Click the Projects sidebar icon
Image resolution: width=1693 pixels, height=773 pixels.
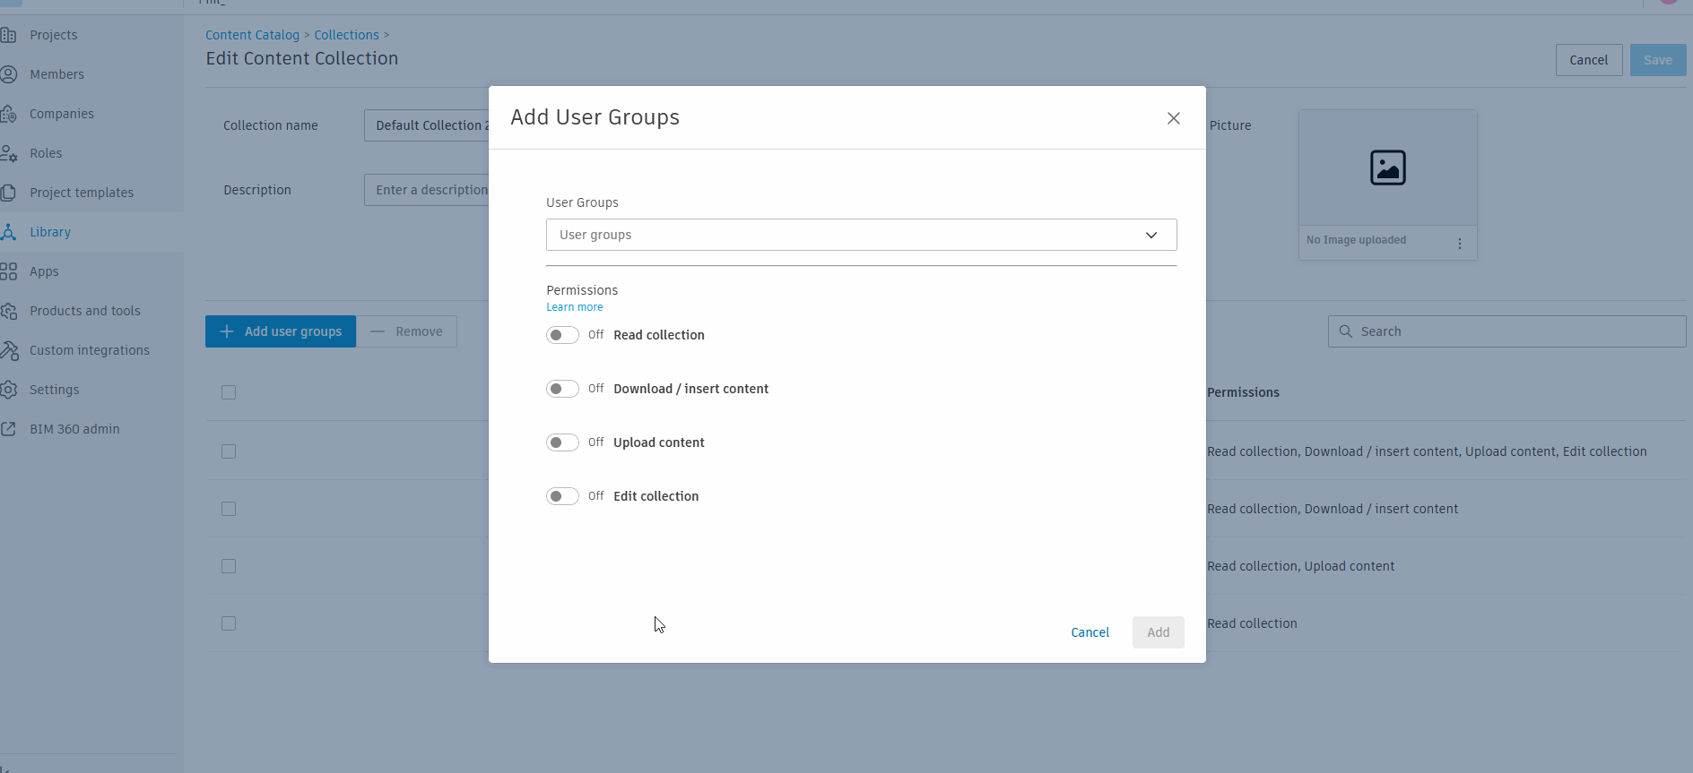pos(9,35)
